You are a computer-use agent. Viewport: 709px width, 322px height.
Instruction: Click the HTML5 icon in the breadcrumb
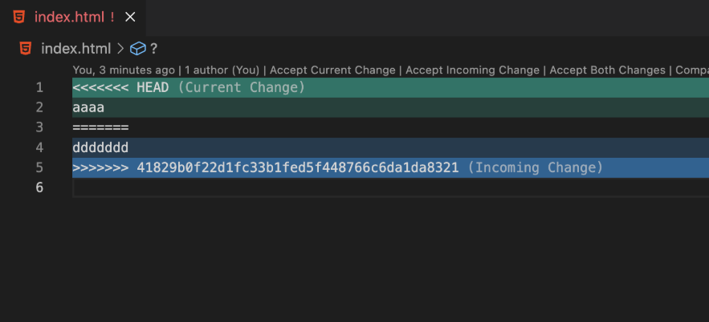coord(26,48)
